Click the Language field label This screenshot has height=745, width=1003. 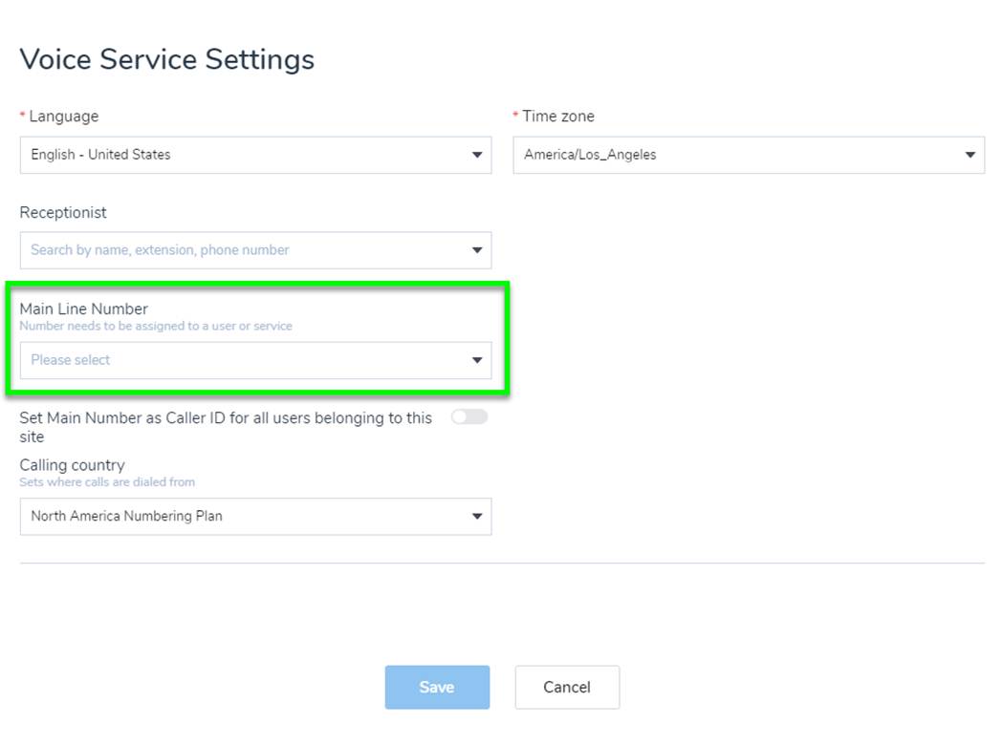pos(63,117)
